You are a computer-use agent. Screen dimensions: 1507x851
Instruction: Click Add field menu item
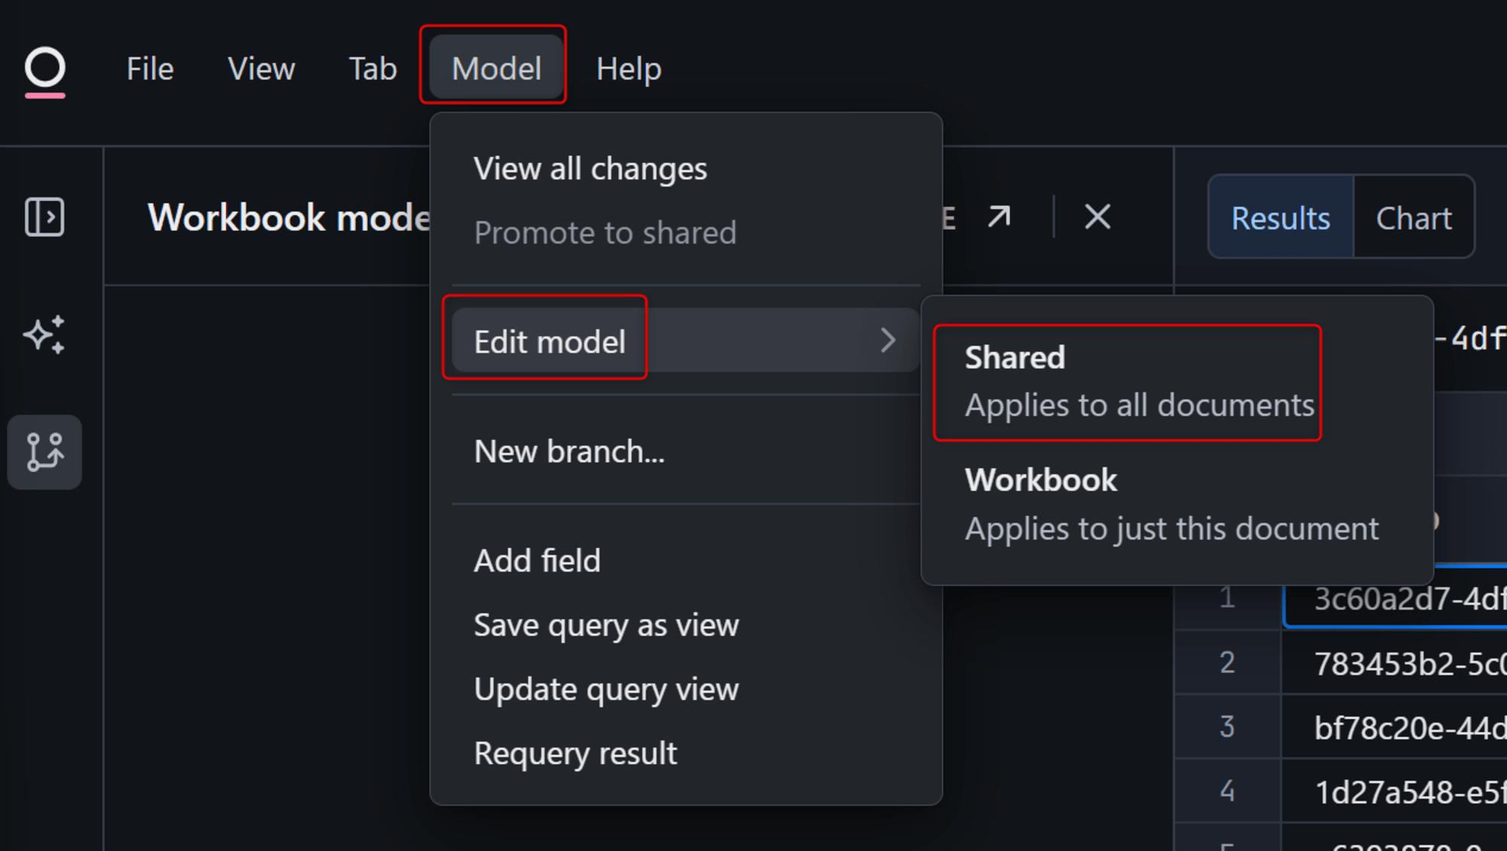(x=536, y=560)
